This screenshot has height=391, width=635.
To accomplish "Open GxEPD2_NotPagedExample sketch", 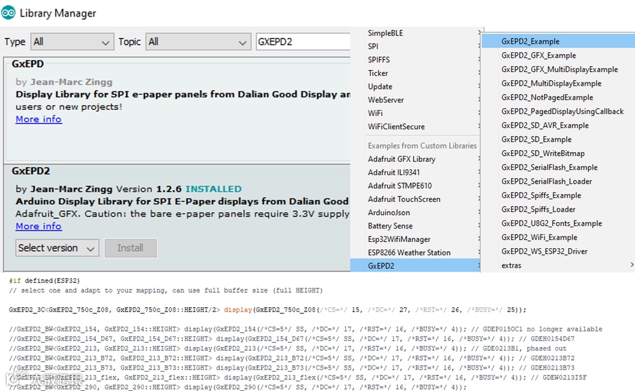I will [x=559, y=97].
